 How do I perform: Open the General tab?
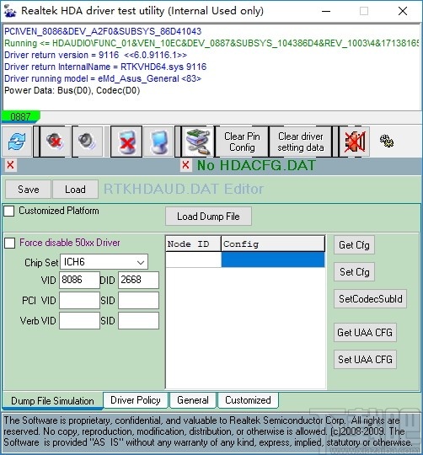coord(193,400)
